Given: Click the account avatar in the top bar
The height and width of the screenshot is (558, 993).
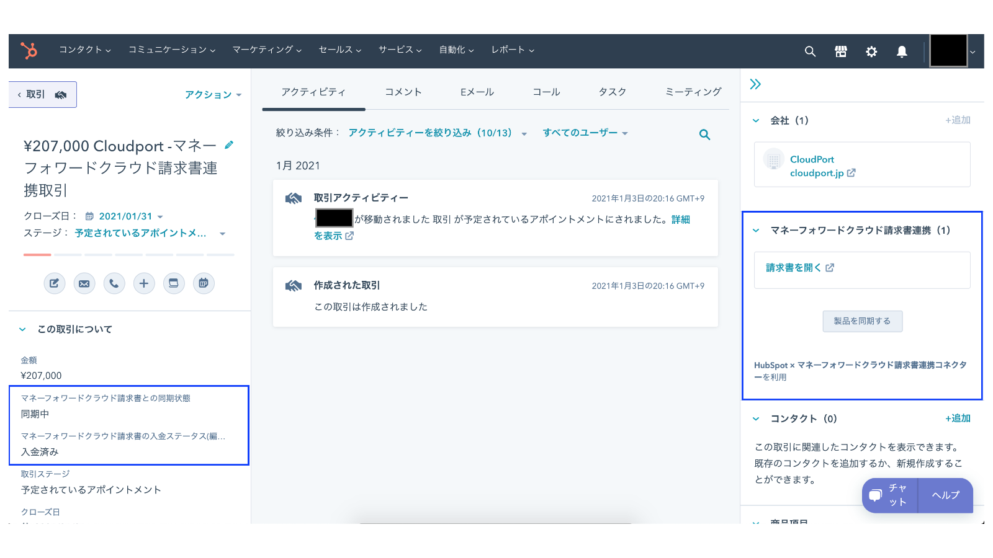Looking at the screenshot, I should coord(948,50).
